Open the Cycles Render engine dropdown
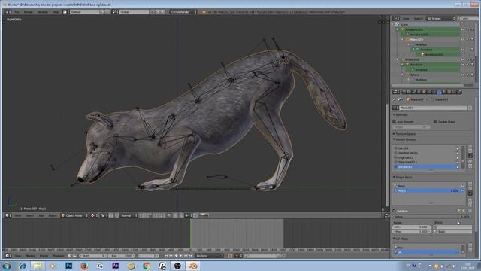This screenshot has height=271, width=481. [183, 12]
